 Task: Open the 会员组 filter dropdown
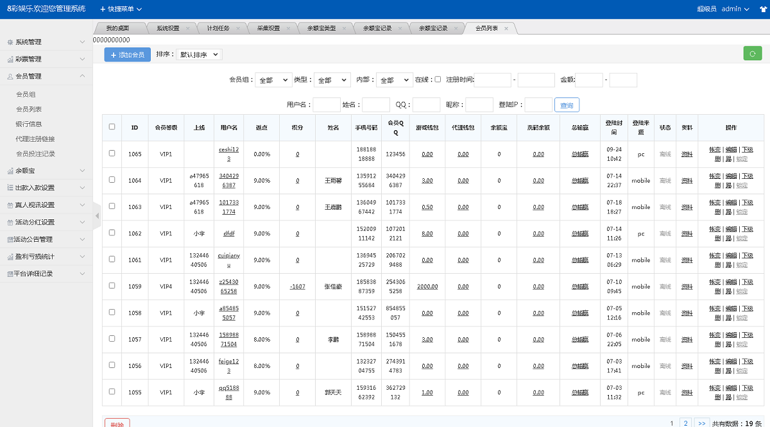(273, 80)
